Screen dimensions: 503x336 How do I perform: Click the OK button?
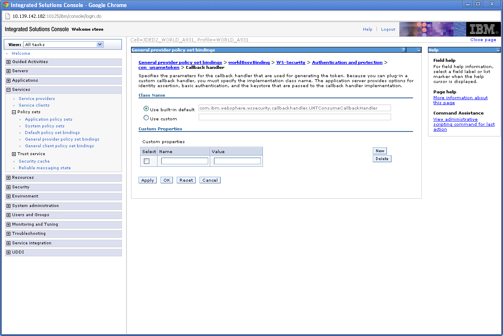click(x=167, y=180)
